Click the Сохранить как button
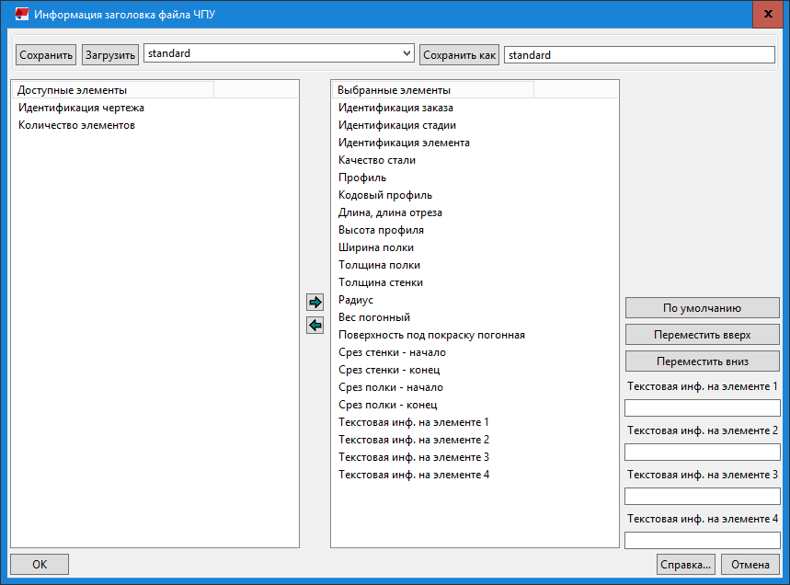Viewport: 790px width, 585px height. 460,55
